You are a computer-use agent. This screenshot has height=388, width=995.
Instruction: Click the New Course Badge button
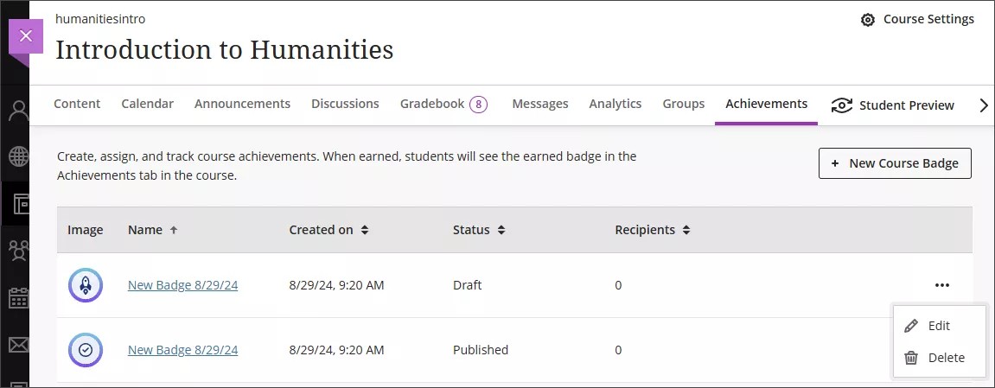[x=894, y=163]
